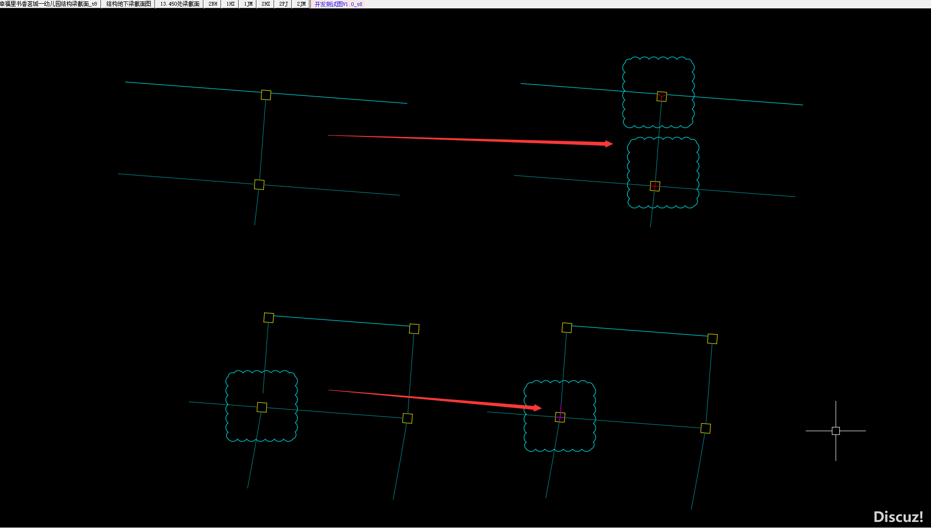This screenshot has width=931, height=528.
Task: Switch to the 2HZ tab
Action: 266,4
